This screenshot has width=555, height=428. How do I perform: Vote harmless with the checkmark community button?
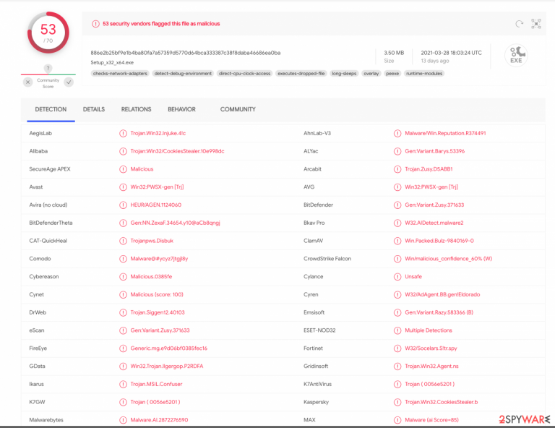point(69,82)
